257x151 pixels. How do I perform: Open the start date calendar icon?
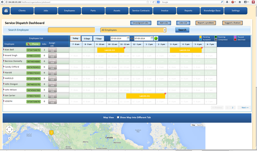tap(128, 38)
